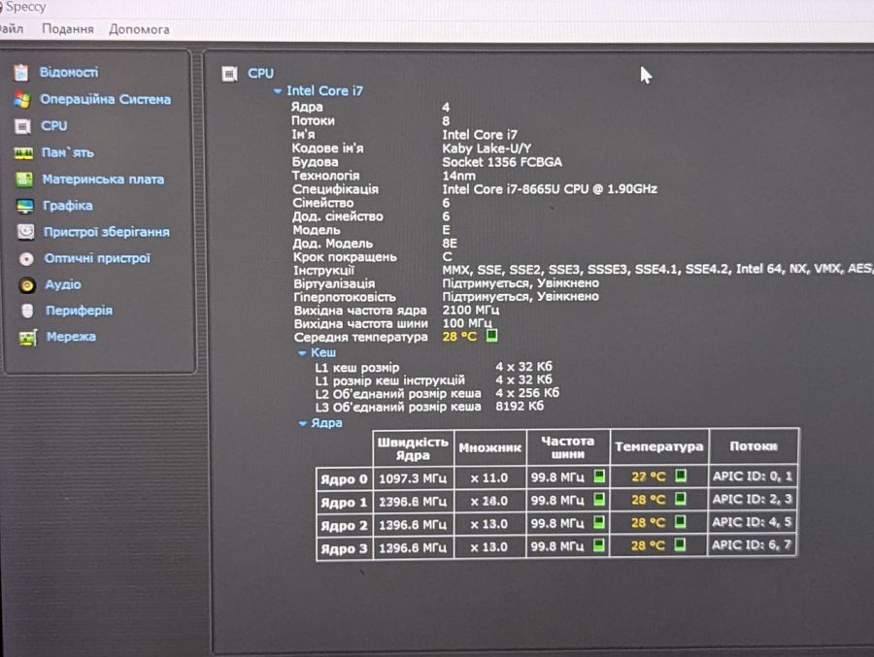874x657 pixels.
Task: Click Ядро 0 bus frequency green indicator
Action: (x=599, y=476)
